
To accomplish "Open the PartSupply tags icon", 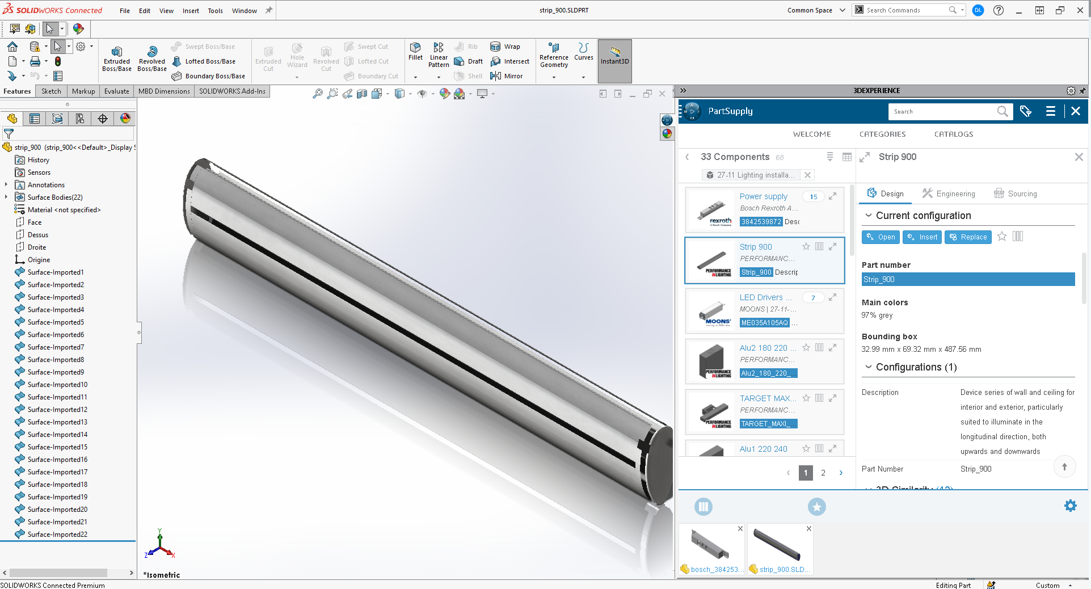I will [1025, 111].
